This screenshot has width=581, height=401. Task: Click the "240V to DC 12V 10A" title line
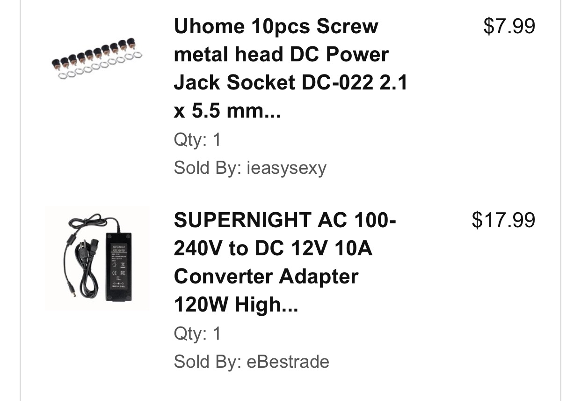[x=273, y=248]
